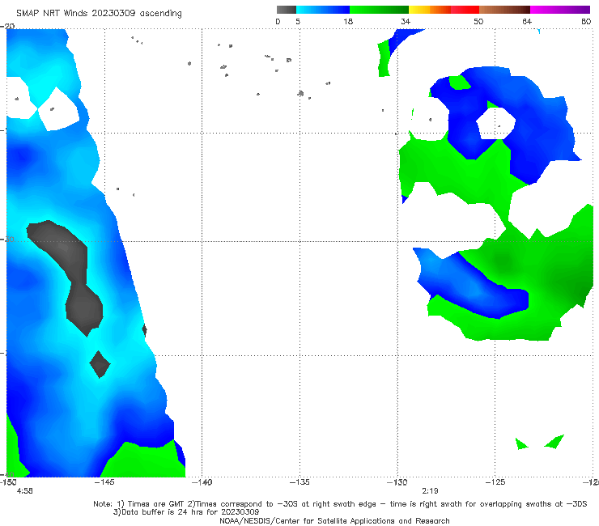Image resolution: width=599 pixels, height=526 pixels.
Task: Click the longitude label '-145'
Action: (104, 482)
